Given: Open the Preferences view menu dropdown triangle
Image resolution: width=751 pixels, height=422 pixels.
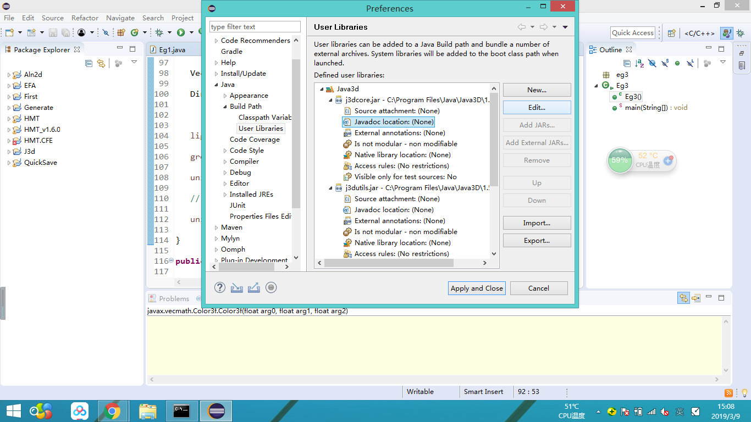Looking at the screenshot, I should tap(565, 27).
